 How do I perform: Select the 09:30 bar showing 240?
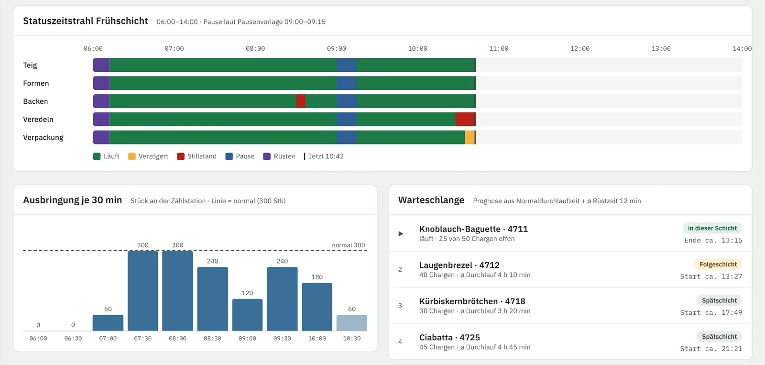(x=282, y=299)
